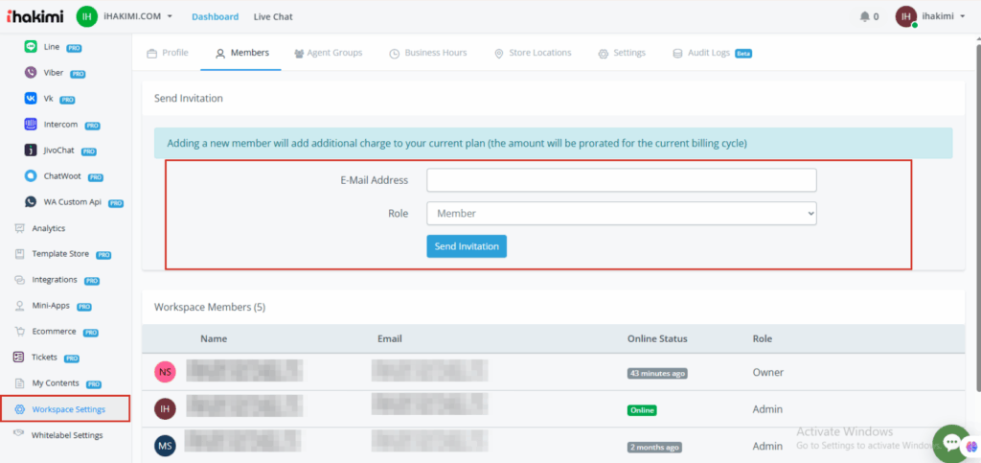Open the Business Hours tab
The height and width of the screenshot is (463, 981).
427,53
